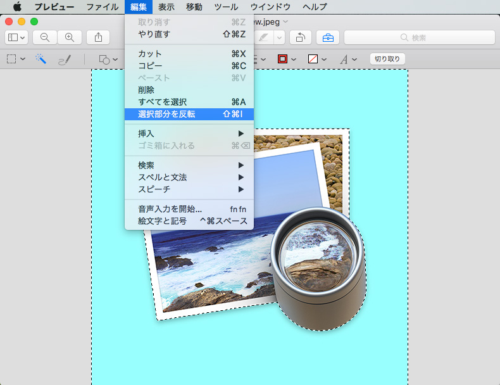Select the Instant Alpha magic wand tool
This screenshot has height=385, width=500.
[x=41, y=59]
